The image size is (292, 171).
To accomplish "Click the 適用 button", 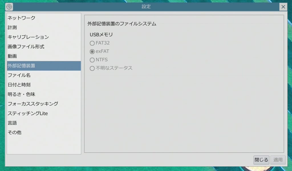I will [278, 160].
